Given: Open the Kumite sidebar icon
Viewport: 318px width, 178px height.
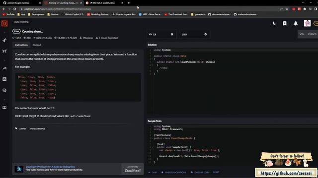Looking at the screenshot, I should (4, 51).
